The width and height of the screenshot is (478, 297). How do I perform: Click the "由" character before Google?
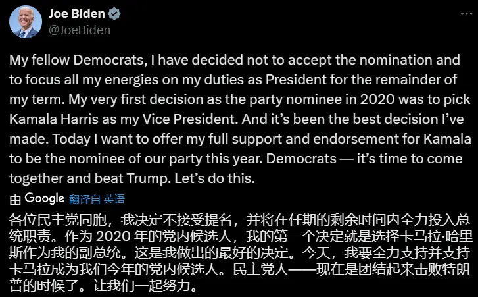(x=15, y=199)
